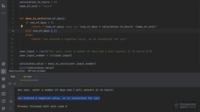Click 'calculated_value = days_to_units' line
Image resolution: width=200 pixels, height=112 pixels.
coord(57,63)
